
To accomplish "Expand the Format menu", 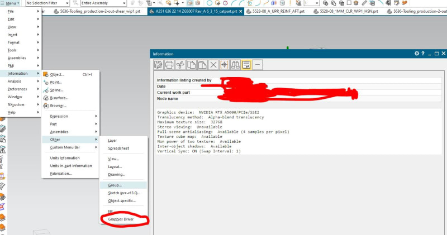I will [21, 42].
